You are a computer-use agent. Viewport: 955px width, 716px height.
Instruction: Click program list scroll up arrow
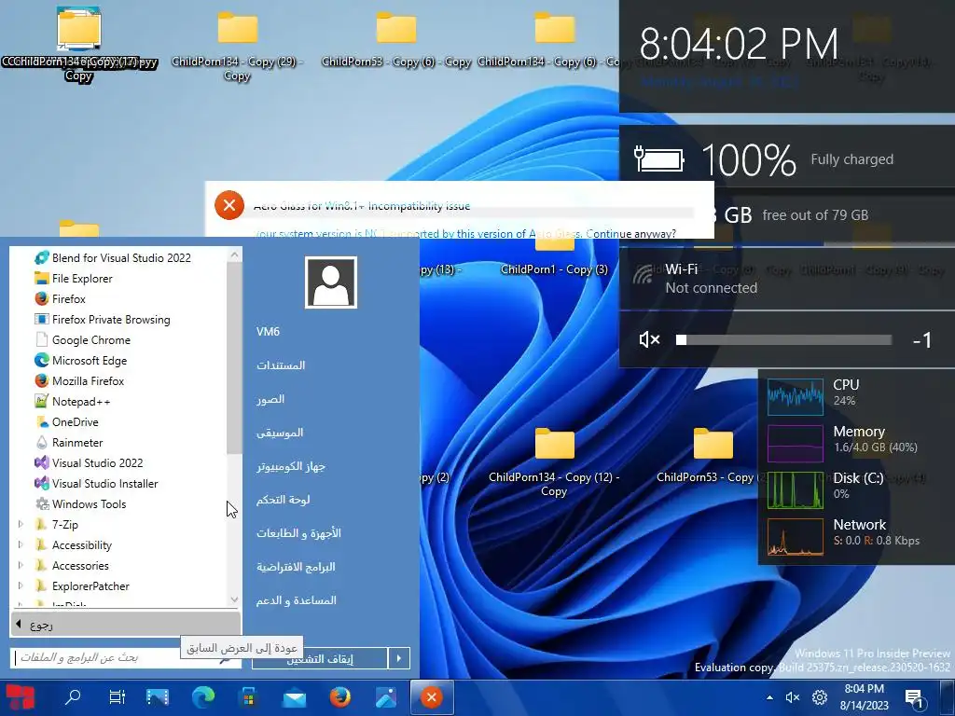[234, 255]
